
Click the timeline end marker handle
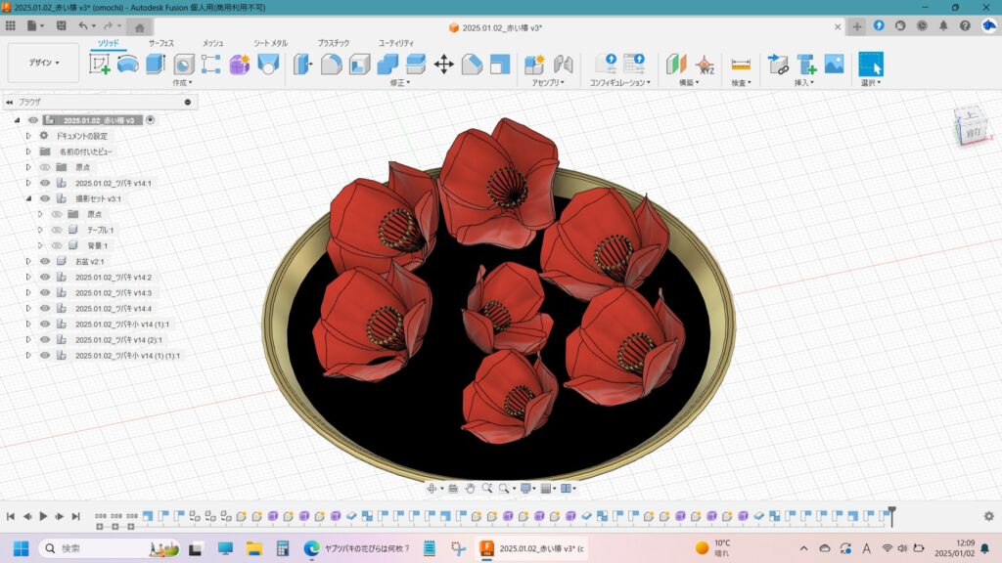point(890,512)
